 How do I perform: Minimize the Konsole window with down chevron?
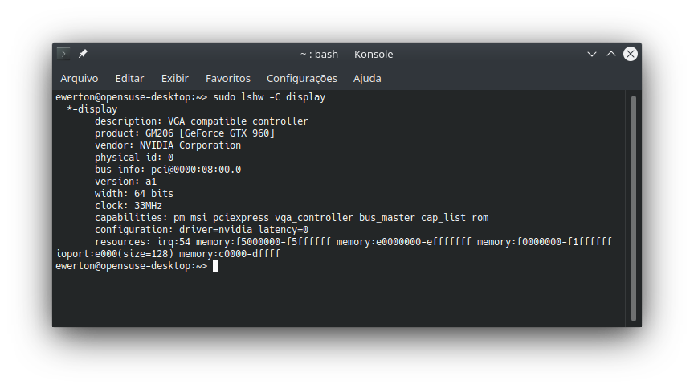pos(592,54)
